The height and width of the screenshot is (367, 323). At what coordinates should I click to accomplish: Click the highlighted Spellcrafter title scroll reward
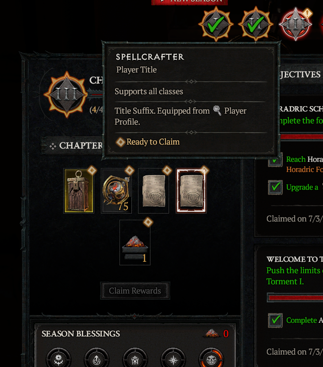pyautogui.click(x=191, y=191)
